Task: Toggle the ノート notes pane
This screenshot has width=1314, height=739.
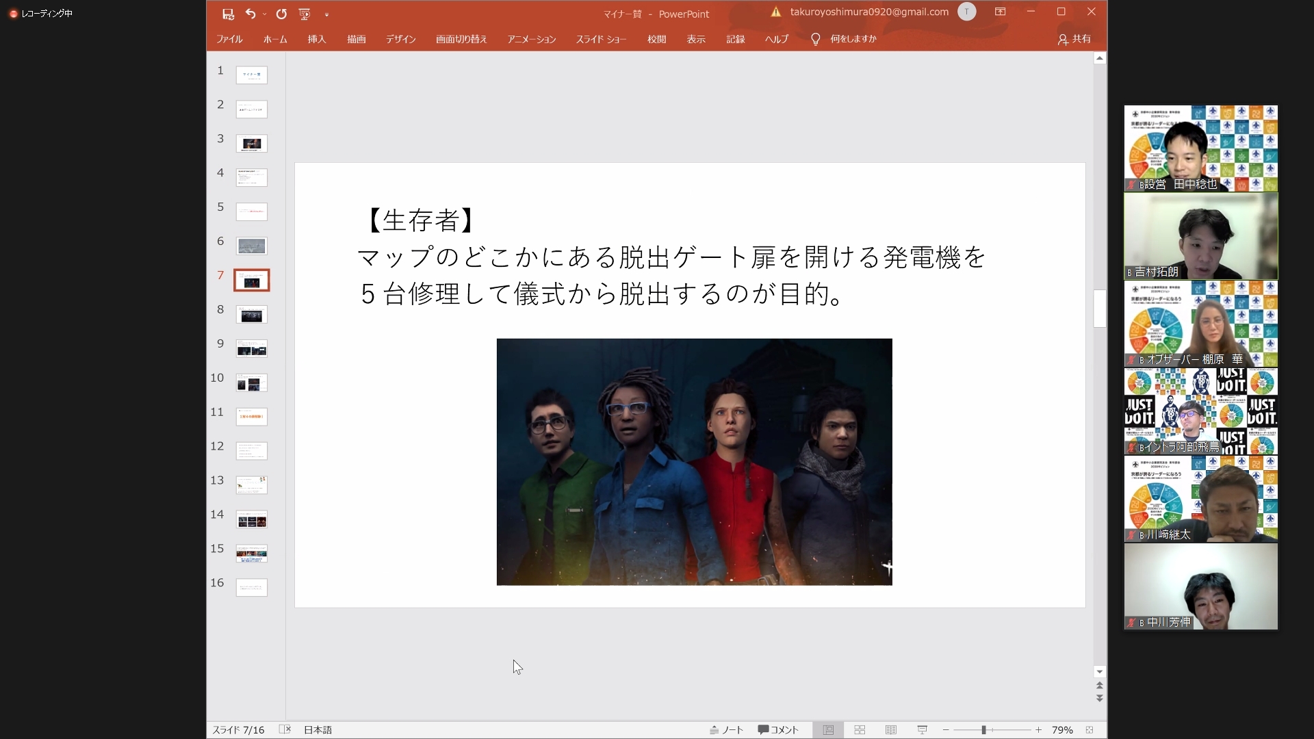Action: pyautogui.click(x=726, y=730)
